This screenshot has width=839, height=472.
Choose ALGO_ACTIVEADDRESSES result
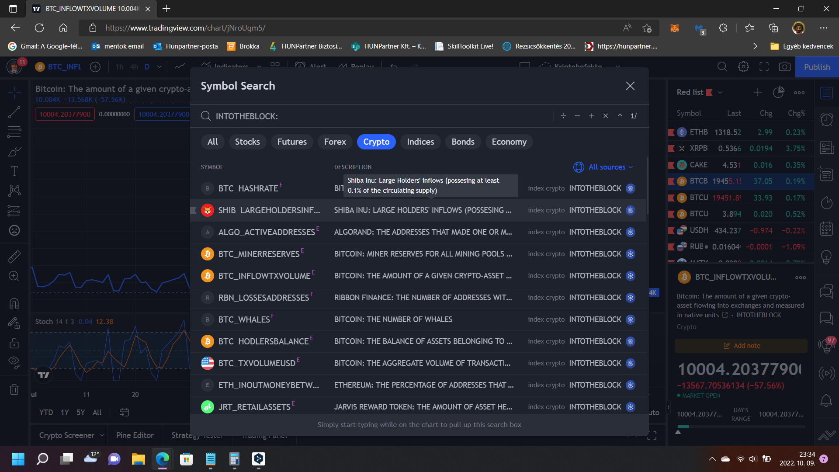(x=417, y=232)
